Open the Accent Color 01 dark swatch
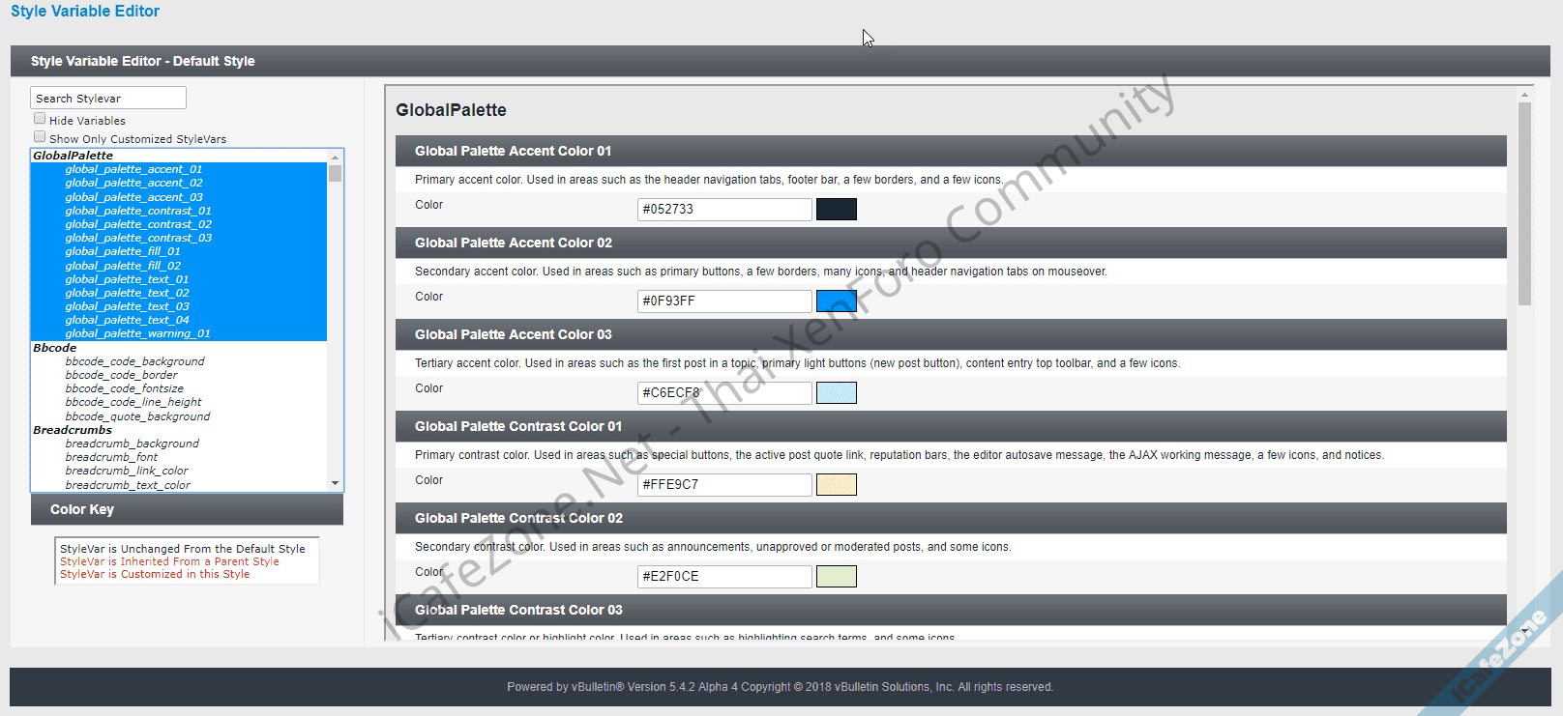The width and height of the screenshot is (1563, 716). click(x=836, y=209)
